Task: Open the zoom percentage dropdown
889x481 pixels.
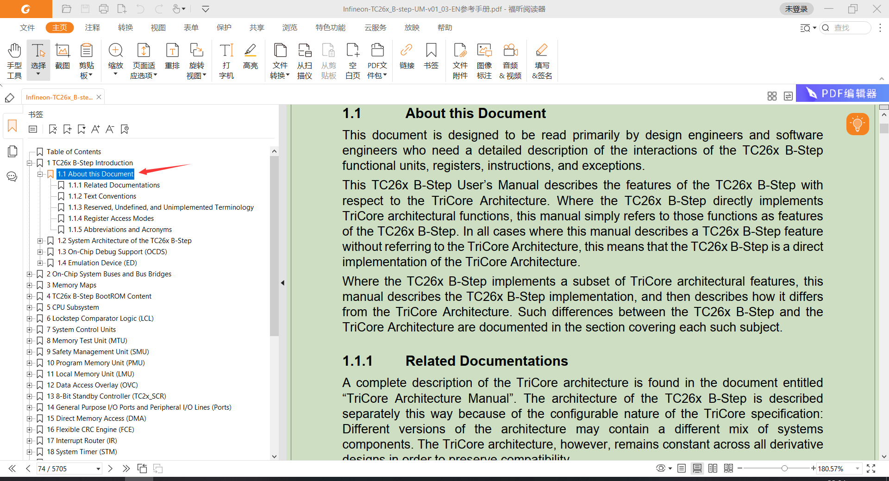Action: 857,469
